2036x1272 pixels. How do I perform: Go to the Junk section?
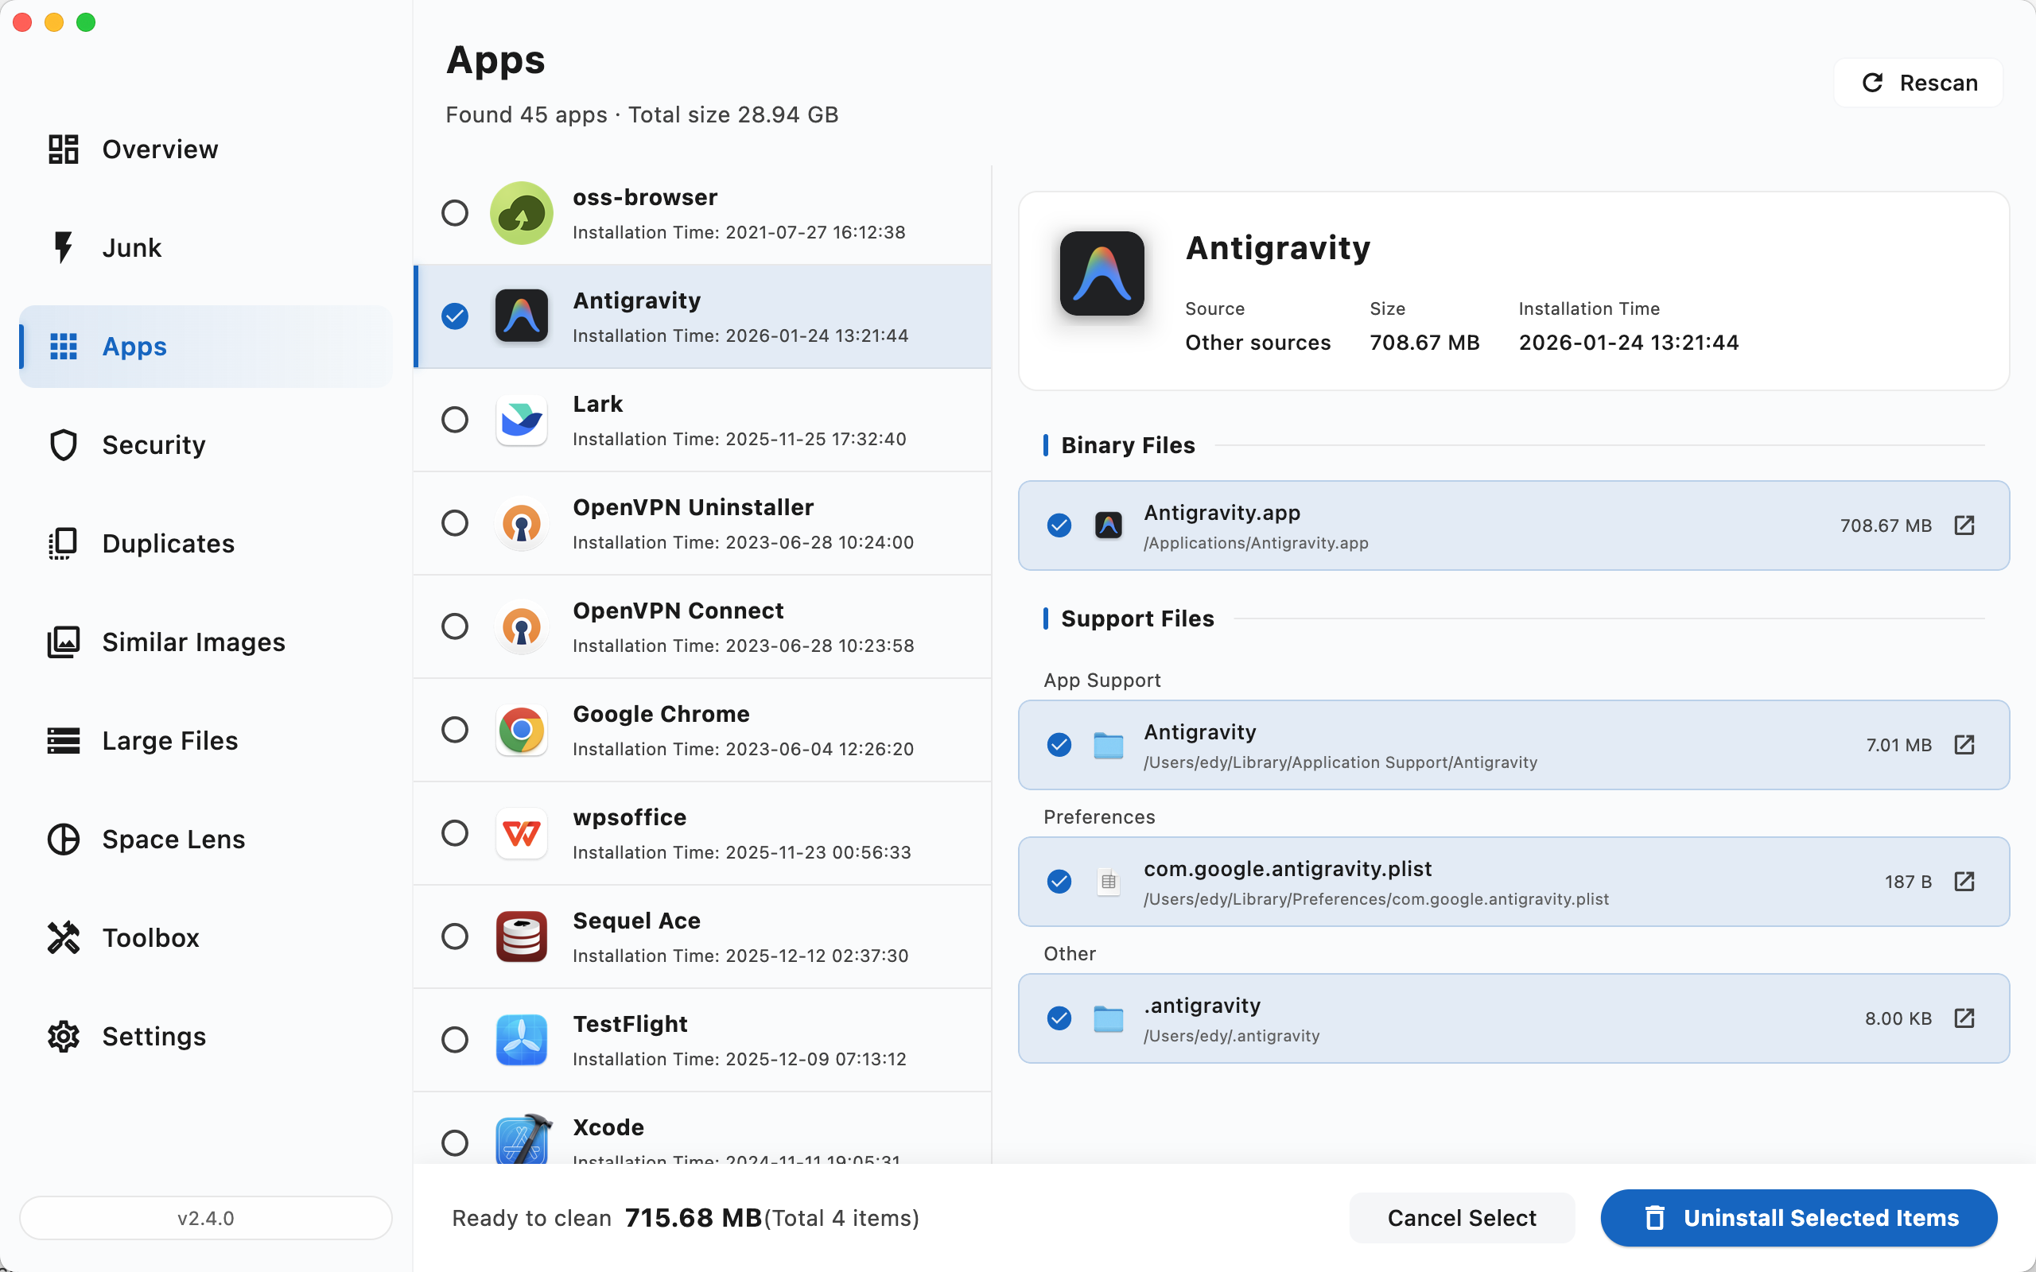point(205,247)
